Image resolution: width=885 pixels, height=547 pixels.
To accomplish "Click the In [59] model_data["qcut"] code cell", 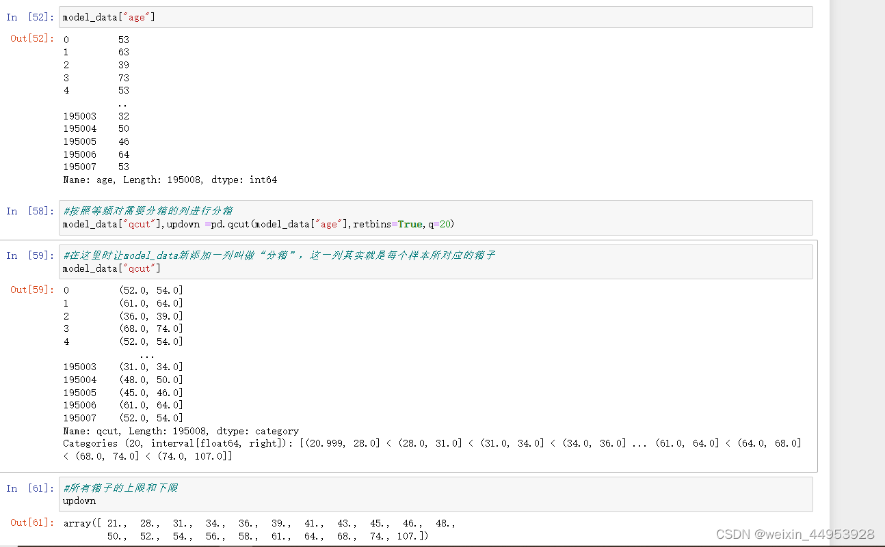I will click(x=436, y=262).
